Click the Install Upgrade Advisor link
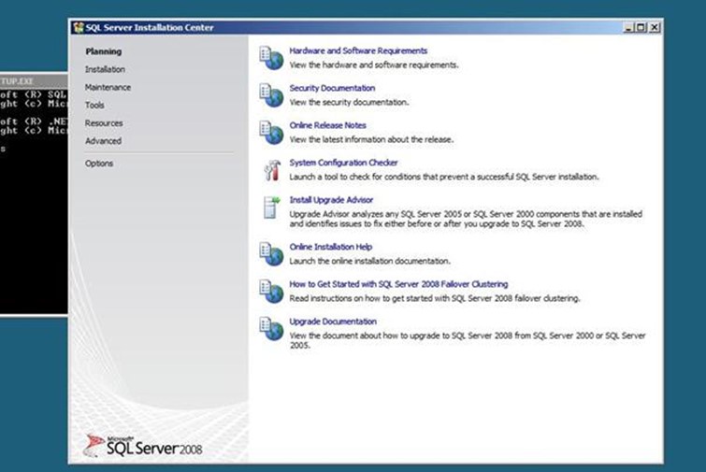Image resolution: width=706 pixels, height=472 pixels. coord(331,200)
